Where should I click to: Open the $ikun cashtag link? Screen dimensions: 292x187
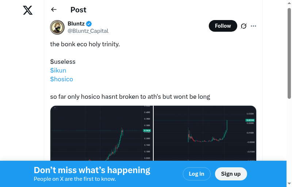pyautogui.click(x=58, y=70)
